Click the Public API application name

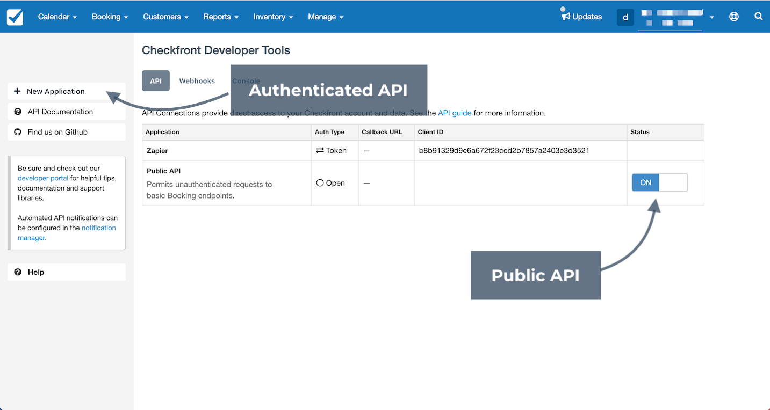coord(163,171)
